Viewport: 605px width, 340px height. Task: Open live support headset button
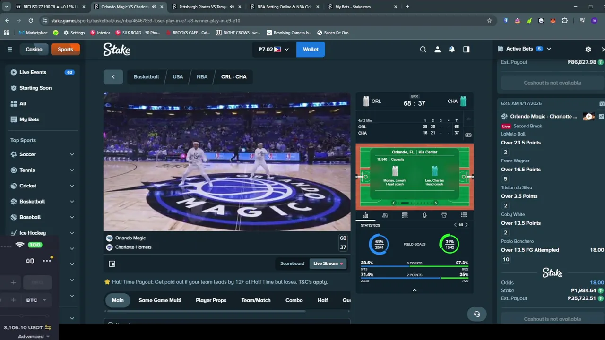pos(476,314)
